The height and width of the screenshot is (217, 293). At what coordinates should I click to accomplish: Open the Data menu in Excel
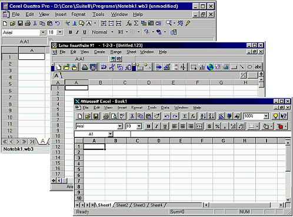165,108
